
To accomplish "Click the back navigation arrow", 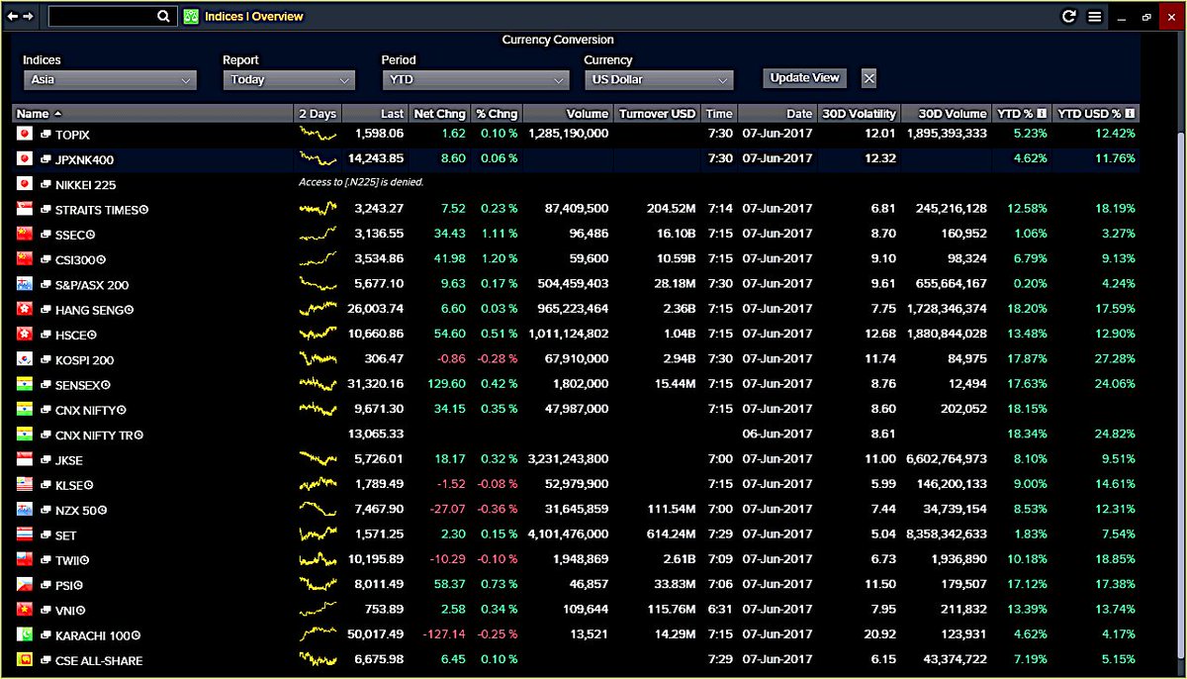I will tap(12, 17).
